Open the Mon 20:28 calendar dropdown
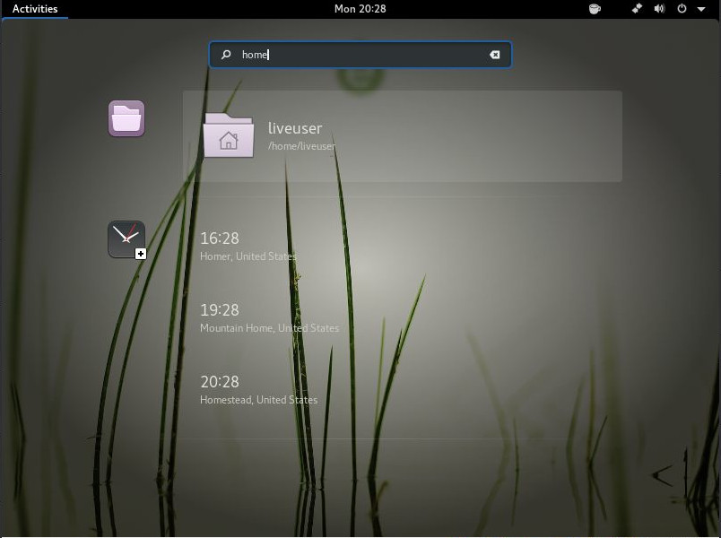Viewport: 721px width, 538px height. tap(360, 9)
